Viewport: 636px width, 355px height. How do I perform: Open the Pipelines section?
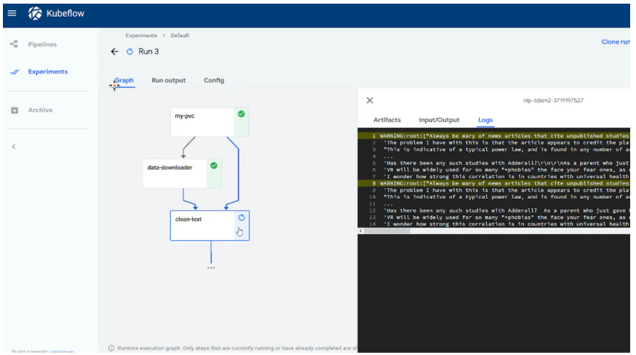[x=42, y=44]
